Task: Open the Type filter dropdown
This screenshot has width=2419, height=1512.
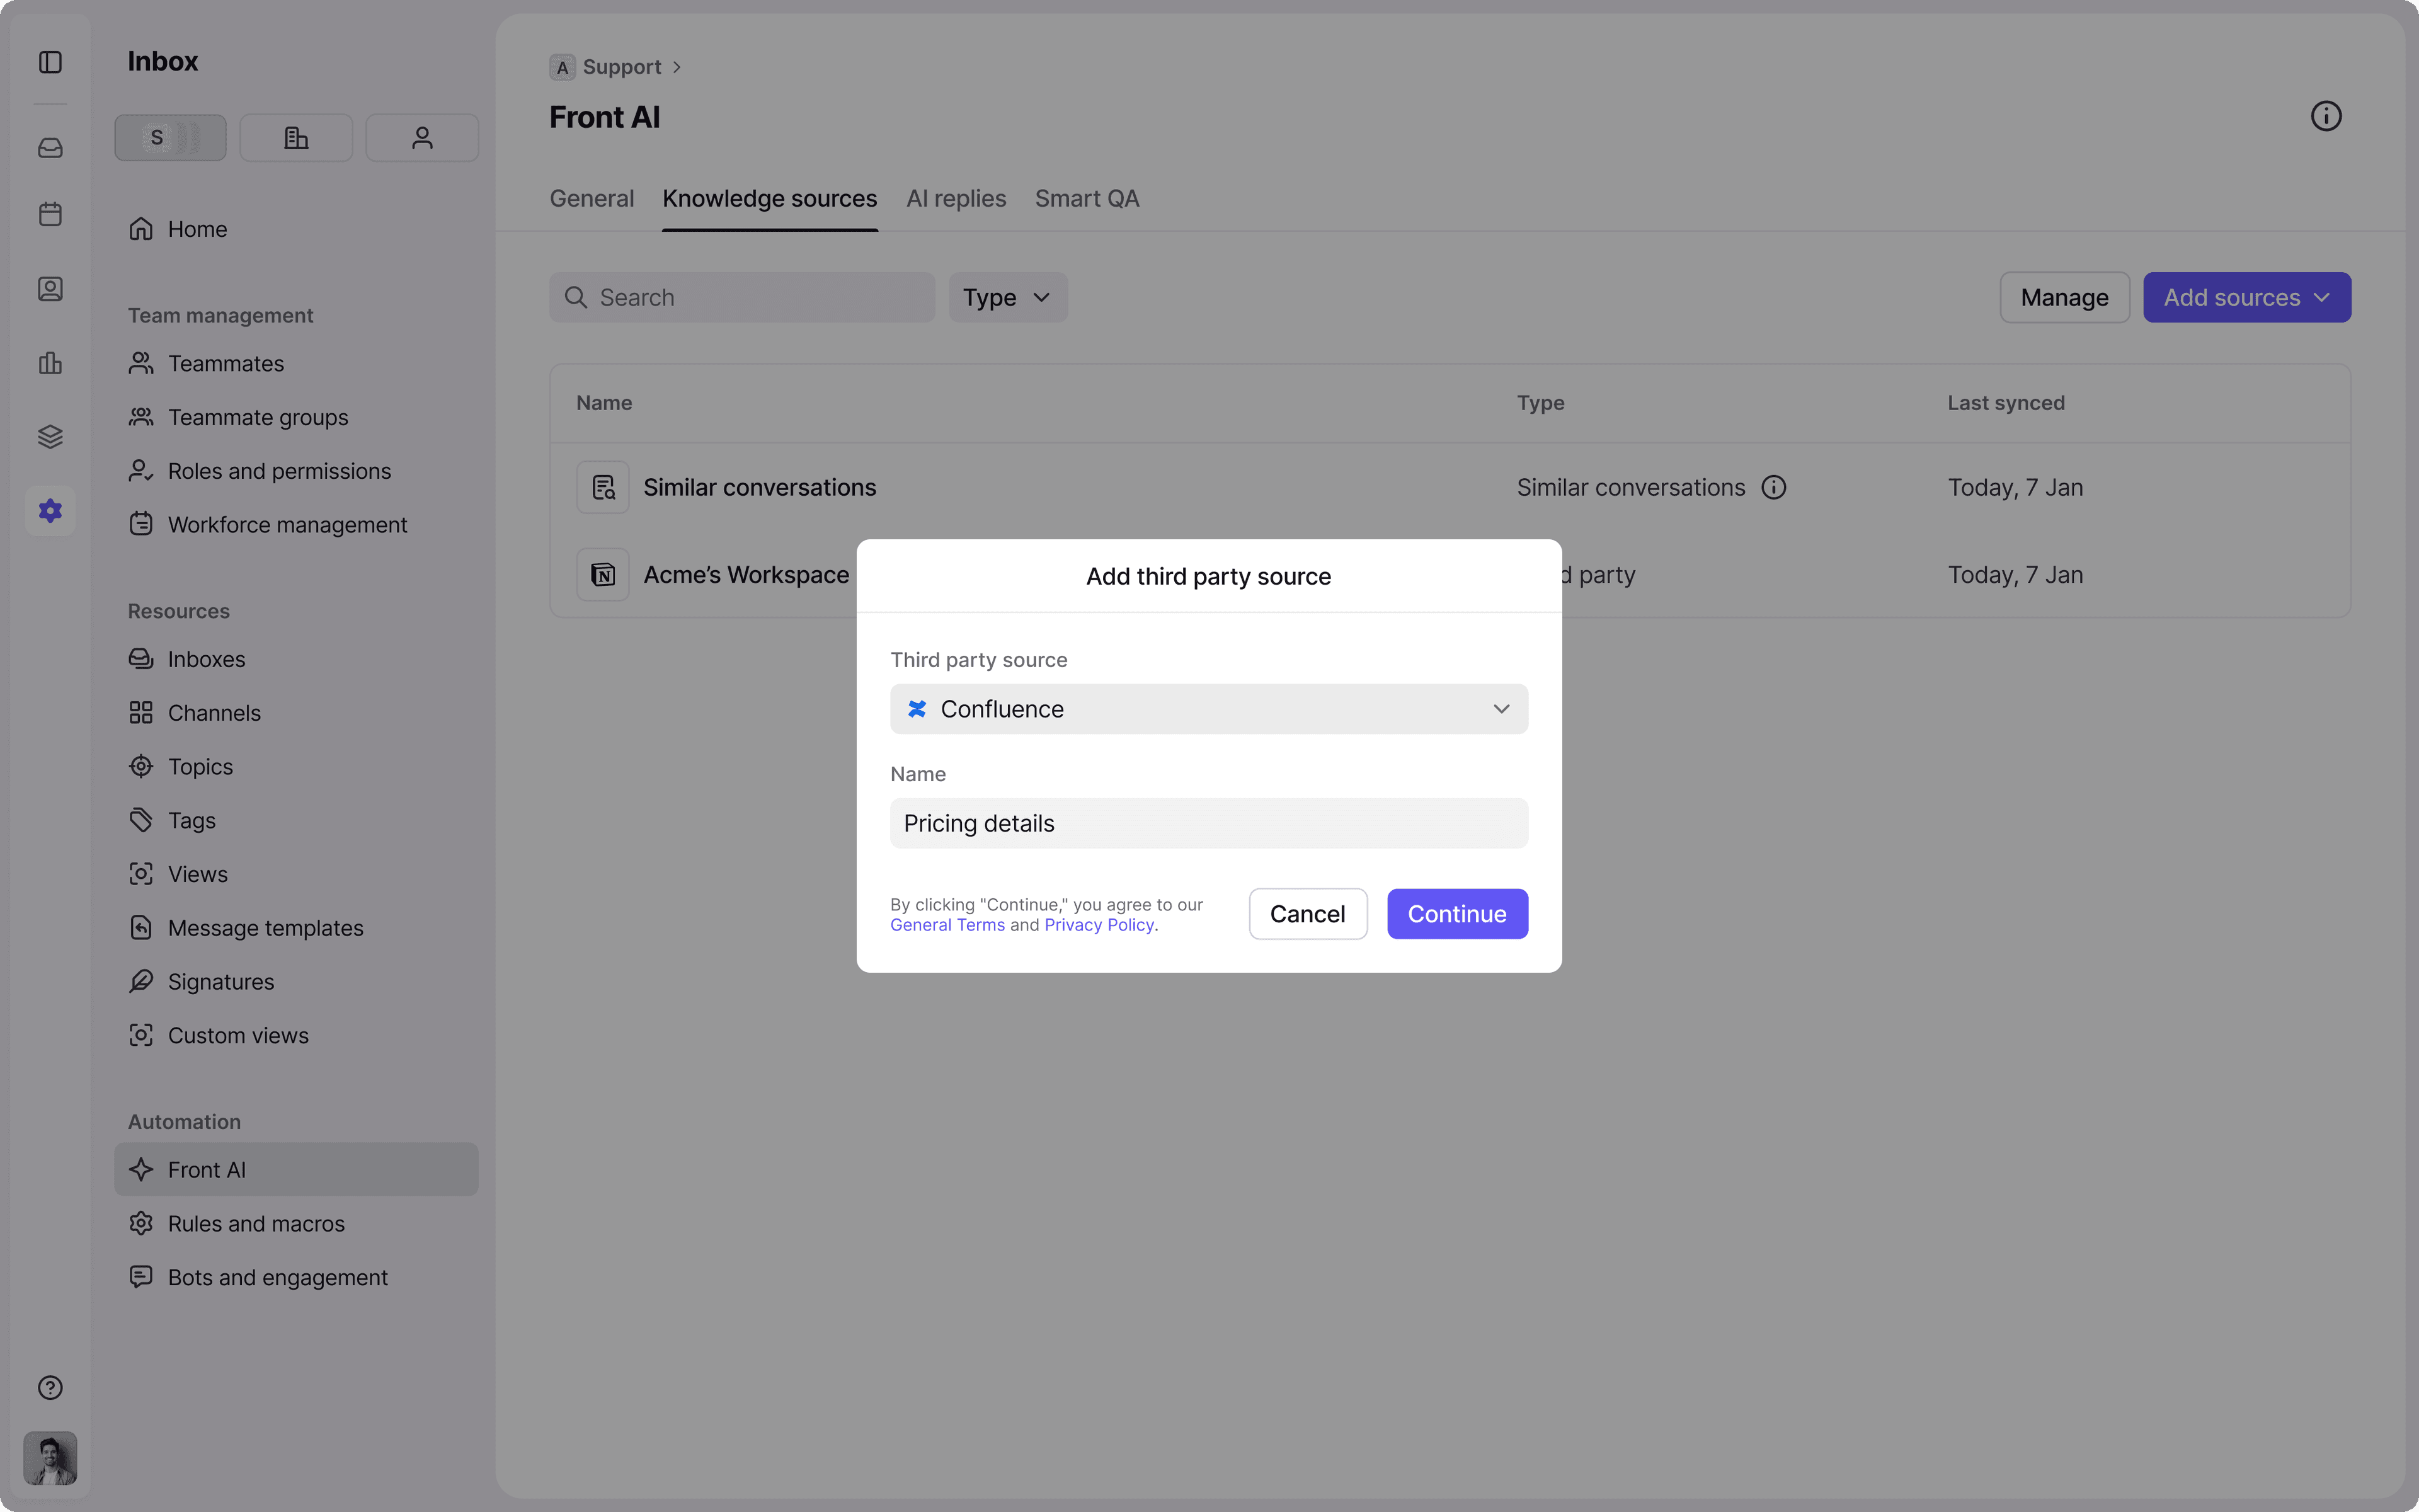Action: (1005, 297)
